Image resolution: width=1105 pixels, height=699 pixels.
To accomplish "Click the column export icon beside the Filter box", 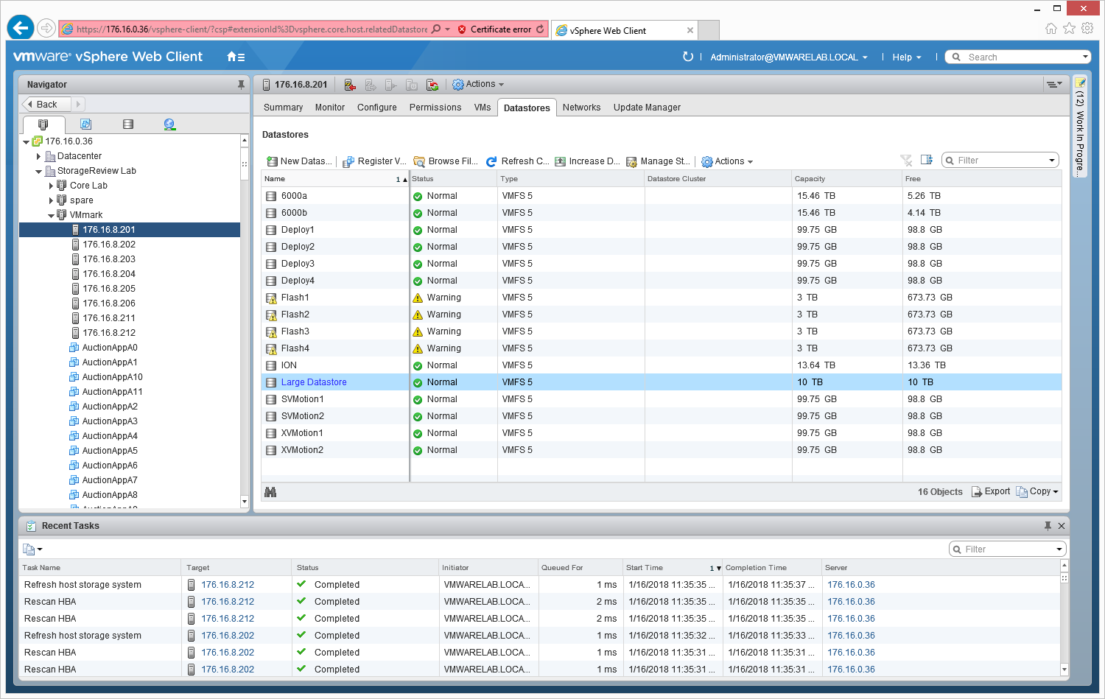I will (927, 160).
